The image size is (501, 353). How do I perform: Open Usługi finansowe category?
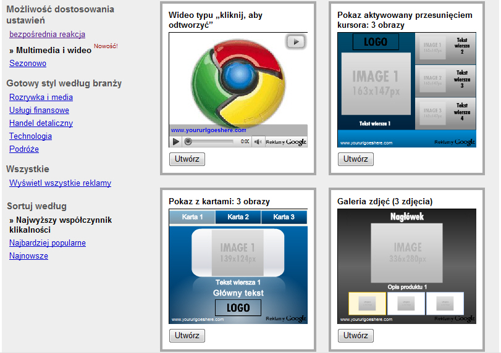click(x=39, y=110)
